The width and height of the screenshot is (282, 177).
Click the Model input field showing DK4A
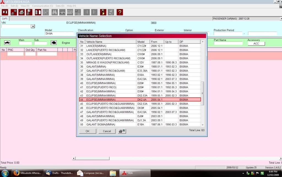(59, 34)
